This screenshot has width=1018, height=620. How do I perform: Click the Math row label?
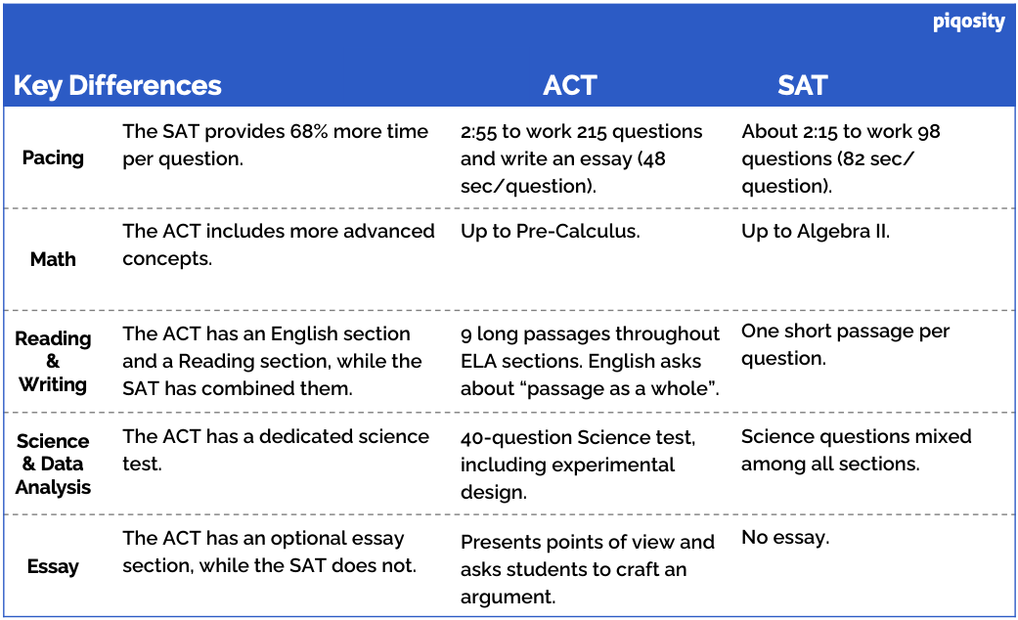pos(53,259)
